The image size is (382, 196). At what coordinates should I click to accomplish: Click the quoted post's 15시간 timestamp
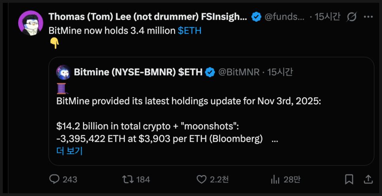pyautogui.click(x=280, y=72)
